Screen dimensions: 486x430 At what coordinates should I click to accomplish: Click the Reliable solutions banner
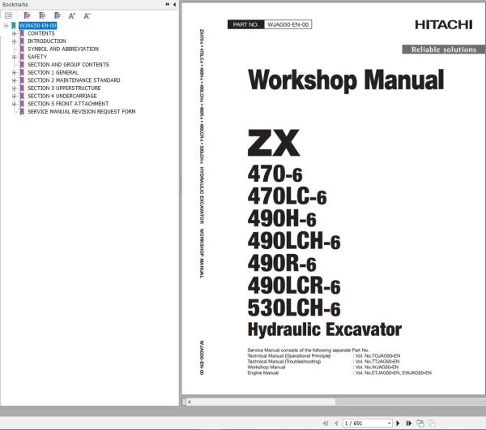tap(444, 49)
